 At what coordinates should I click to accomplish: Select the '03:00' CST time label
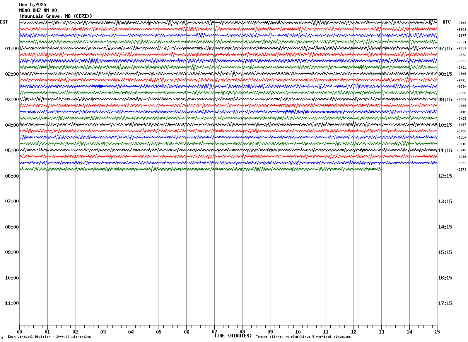point(12,100)
